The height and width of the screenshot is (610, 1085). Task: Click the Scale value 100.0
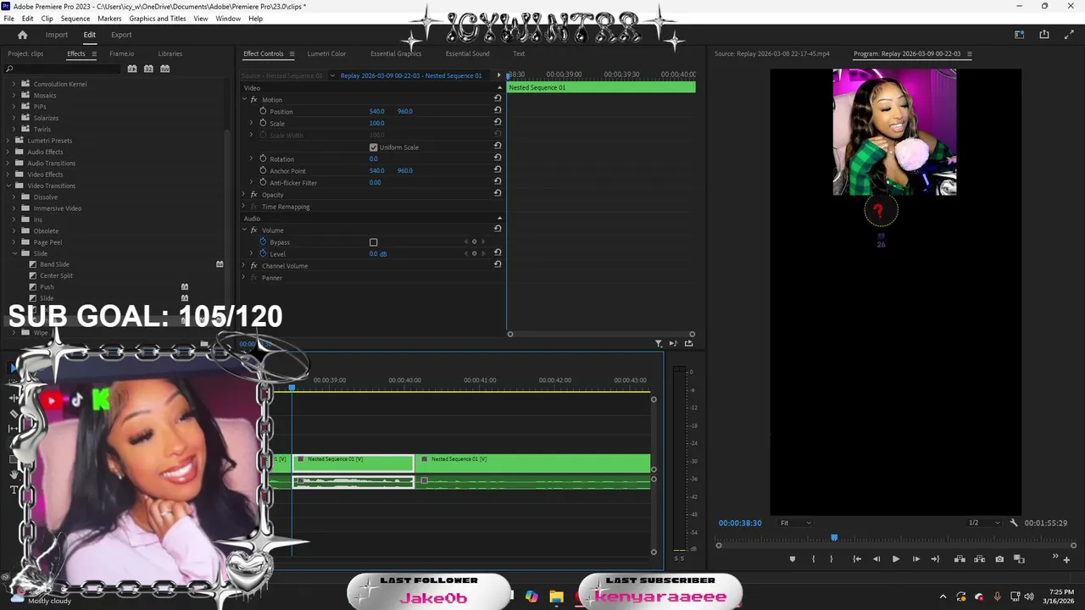pyautogui.click(x=377, y=123)
